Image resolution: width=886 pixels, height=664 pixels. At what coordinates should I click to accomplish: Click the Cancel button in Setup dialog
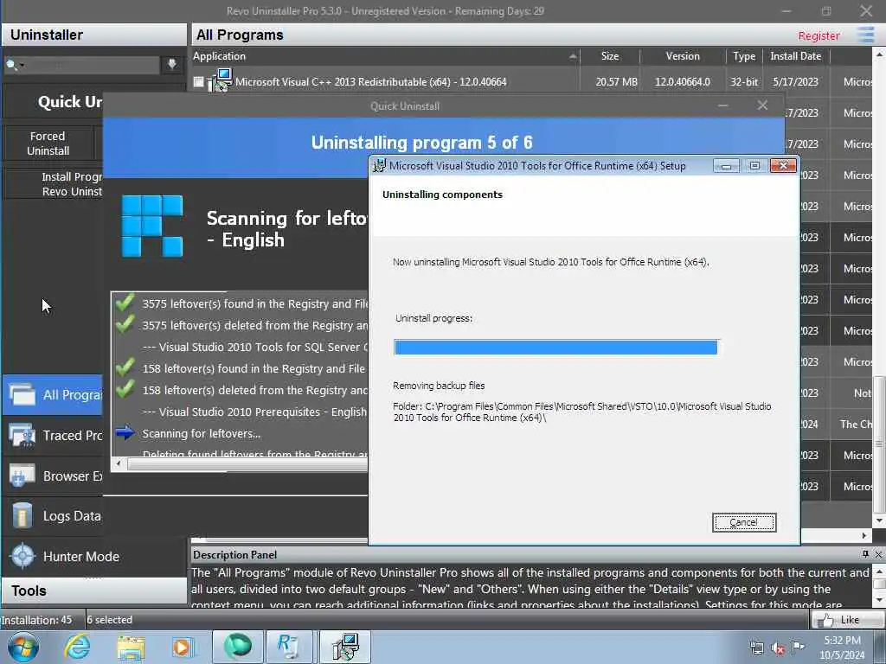click(x=743, y=522)
